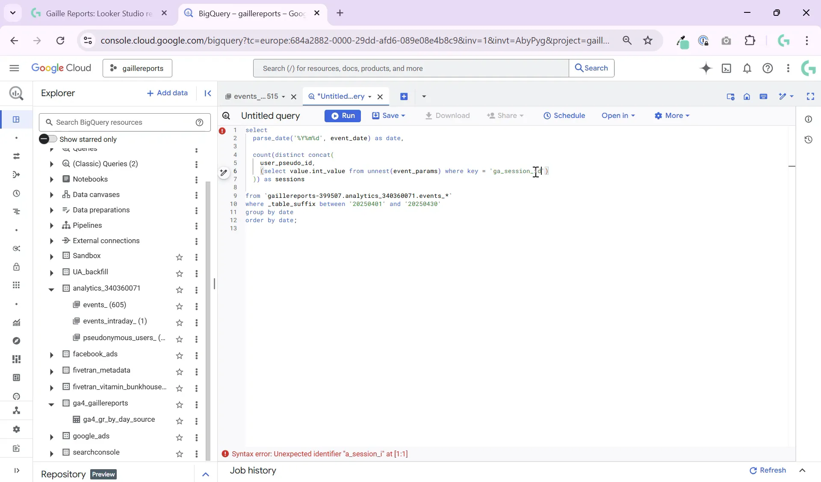The height and width of the screenshot is (482, 821).
Task: Expand the left navigation pane arrow
Action: coord(16,470)
